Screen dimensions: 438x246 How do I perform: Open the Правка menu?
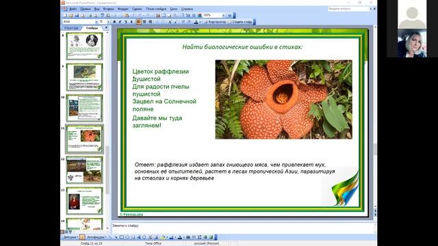click(85, 9)
